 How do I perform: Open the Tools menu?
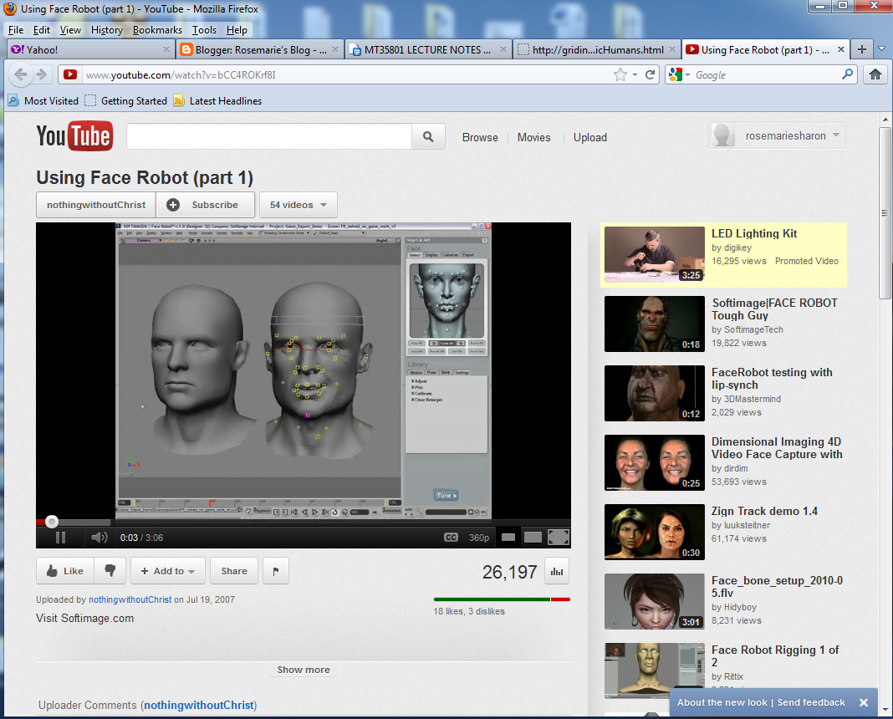(204, 30)
